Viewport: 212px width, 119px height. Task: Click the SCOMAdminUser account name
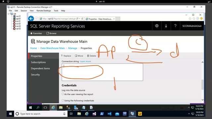point(192,26)
